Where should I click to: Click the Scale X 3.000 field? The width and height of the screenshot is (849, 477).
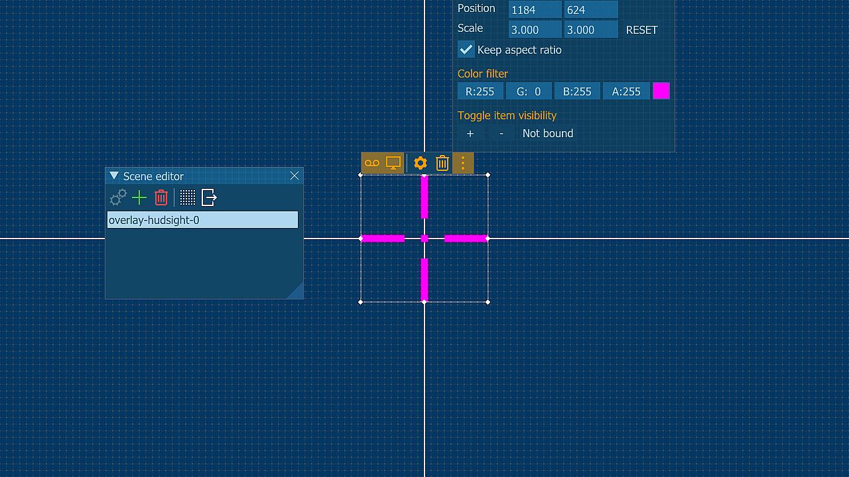pyautogui.click(x=535, y=30)
